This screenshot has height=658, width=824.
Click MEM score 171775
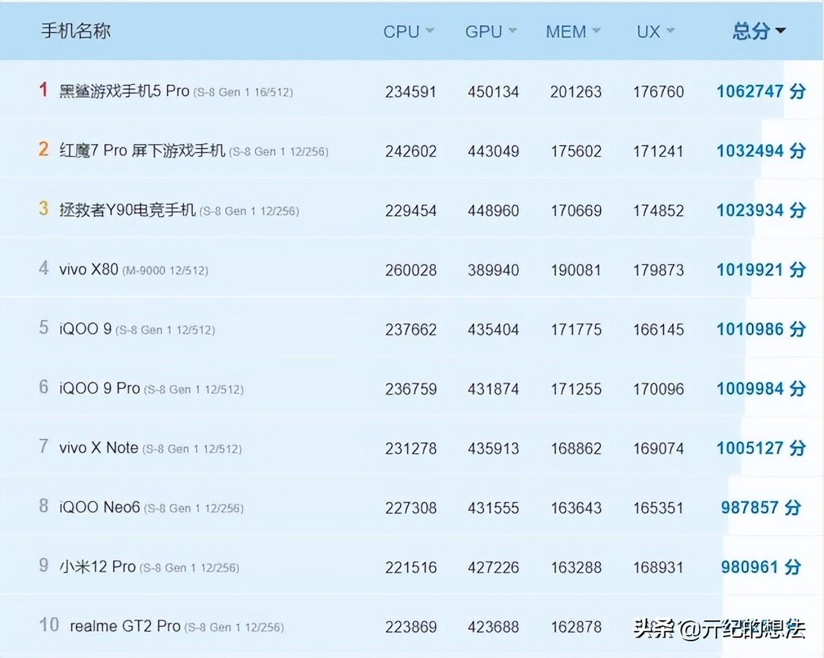[576, 330]
